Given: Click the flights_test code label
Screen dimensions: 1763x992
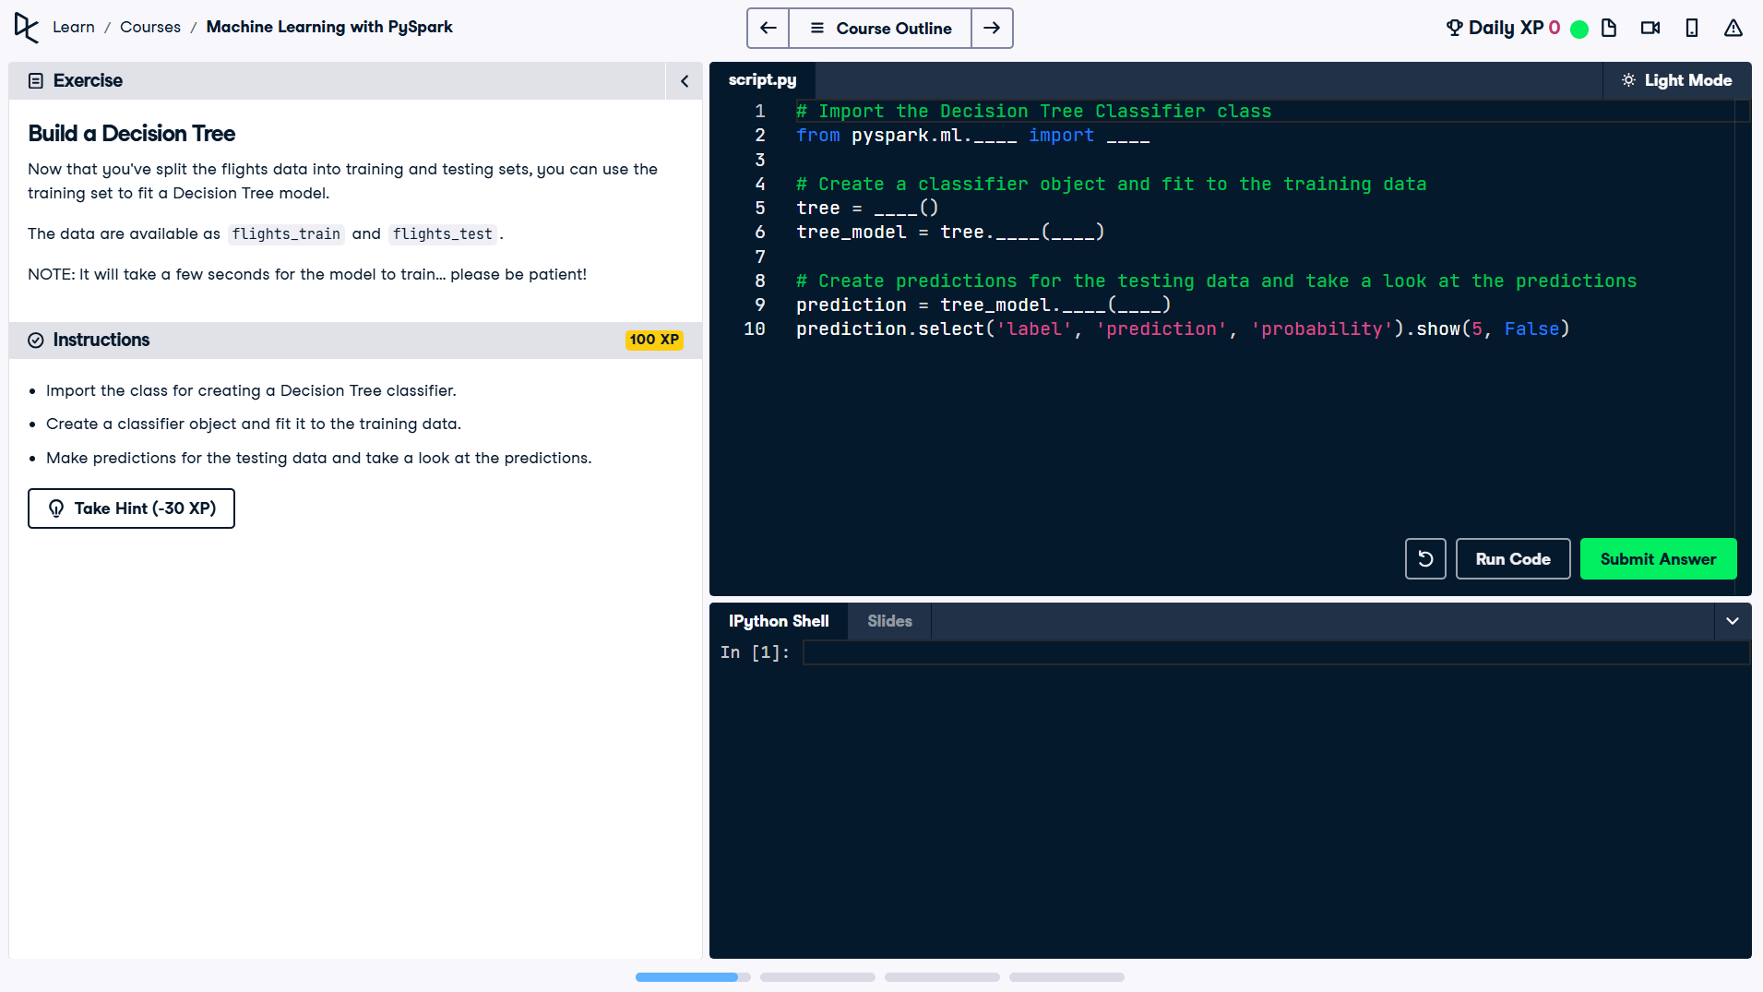Looking at the screenshot, I should [x=442, y=234].
